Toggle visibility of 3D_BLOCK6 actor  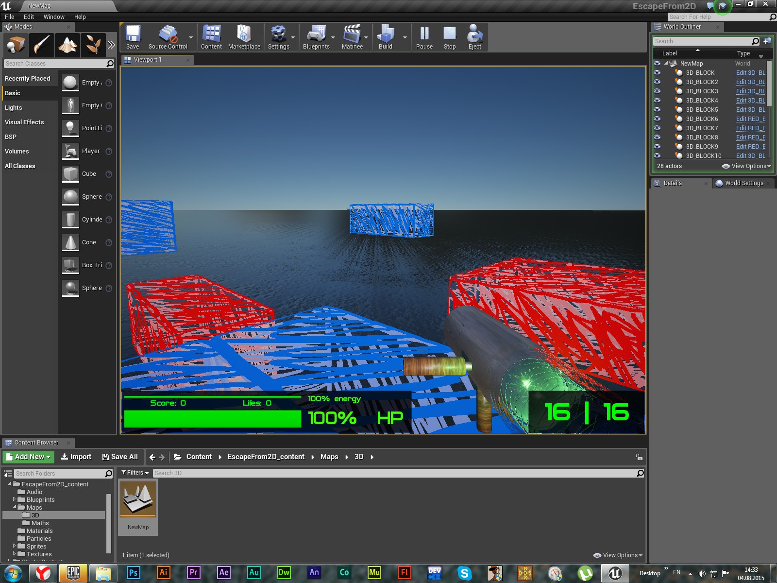point(657,119)
